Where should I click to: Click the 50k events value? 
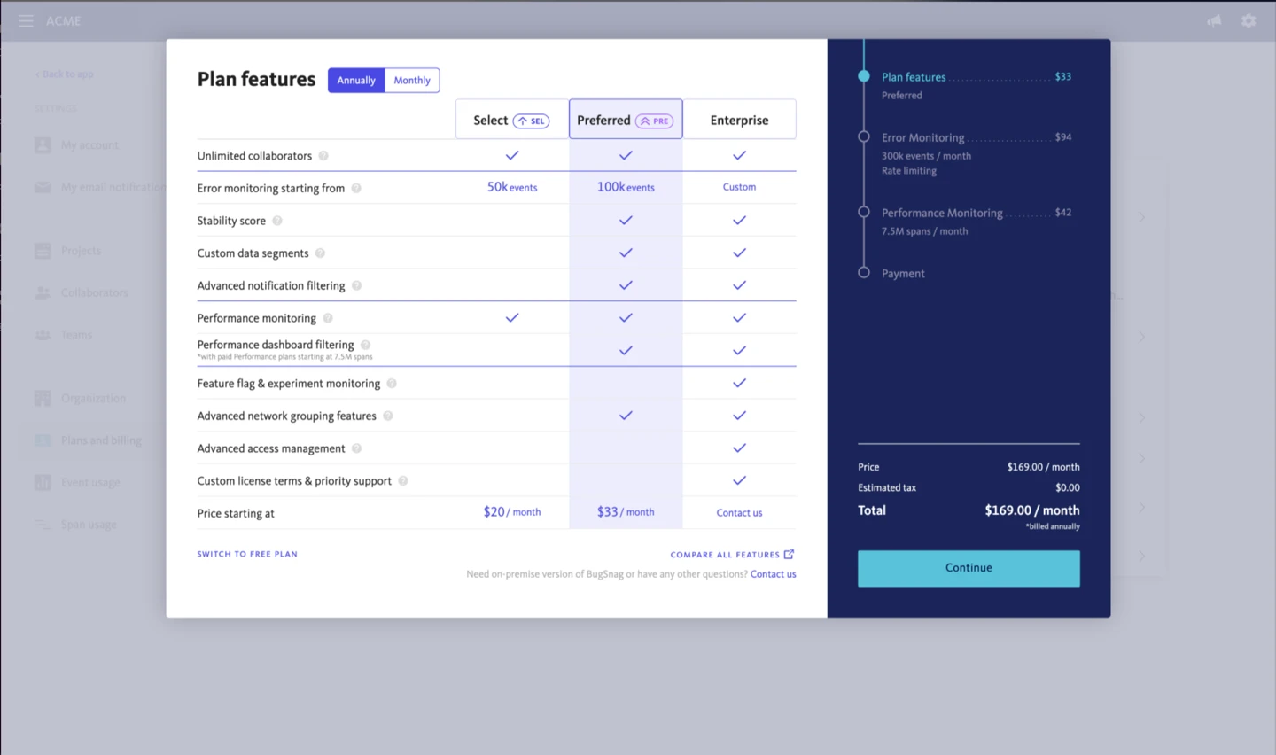point(512,187)
